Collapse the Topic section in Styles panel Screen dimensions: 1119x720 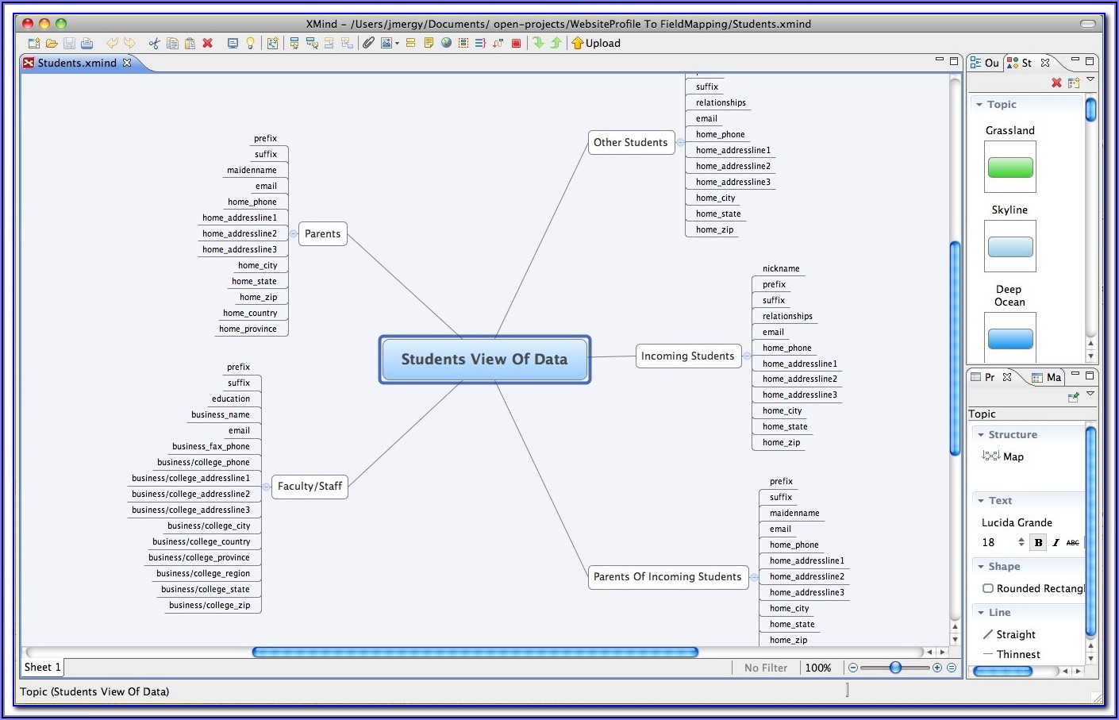(980, 105)
